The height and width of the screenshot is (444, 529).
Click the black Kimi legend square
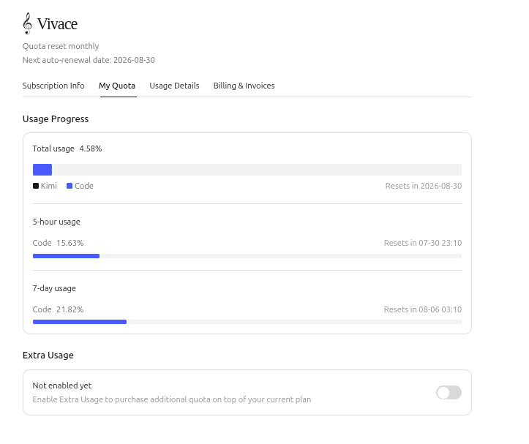(x=36, y=186)
